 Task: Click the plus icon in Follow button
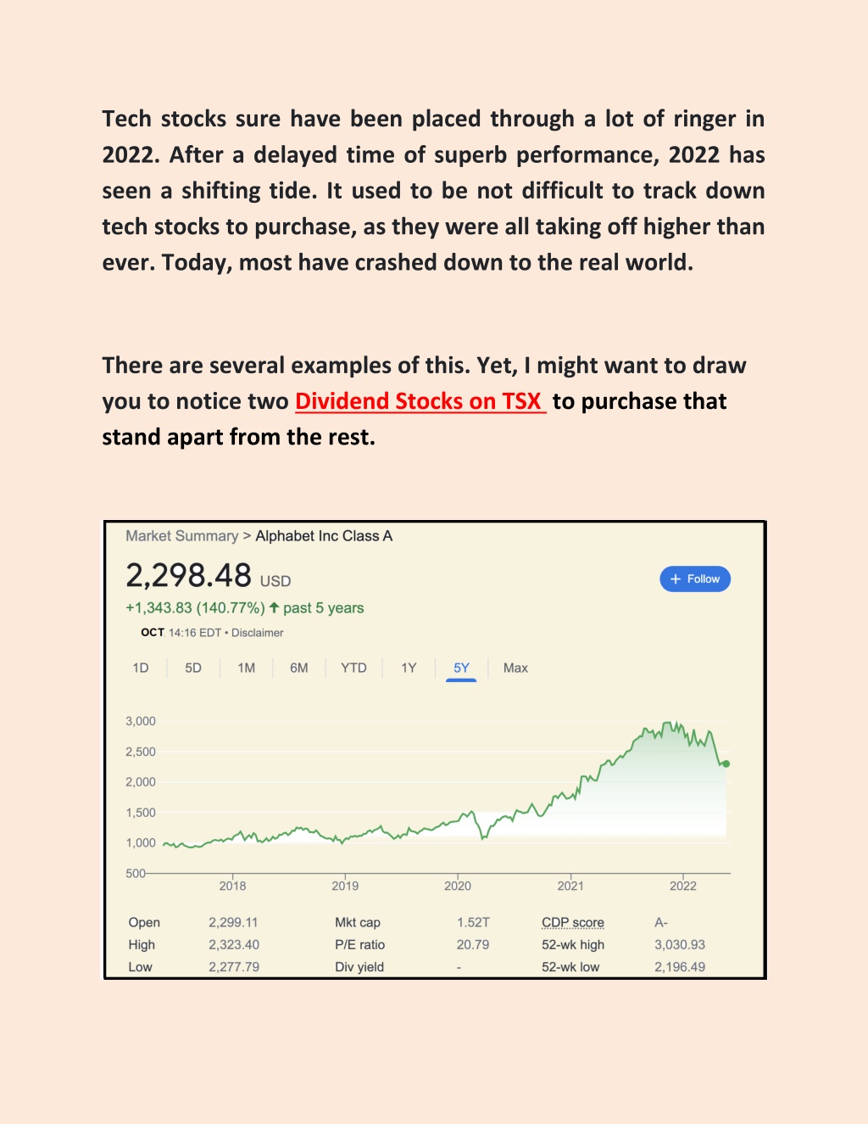point(676,579)
